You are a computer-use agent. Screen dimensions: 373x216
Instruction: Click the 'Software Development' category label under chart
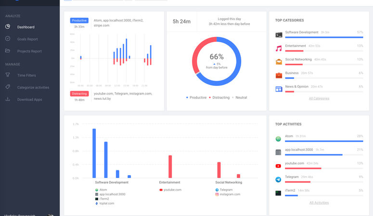112,182
